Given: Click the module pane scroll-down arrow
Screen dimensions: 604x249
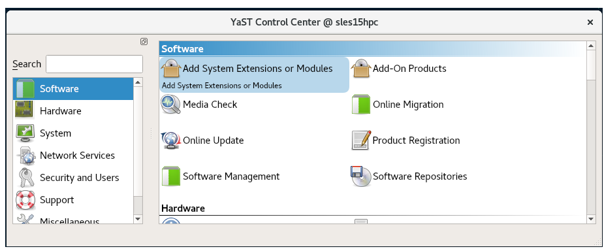Looking at the screenshot, I should pyautogui.click(x=592, y=219).
